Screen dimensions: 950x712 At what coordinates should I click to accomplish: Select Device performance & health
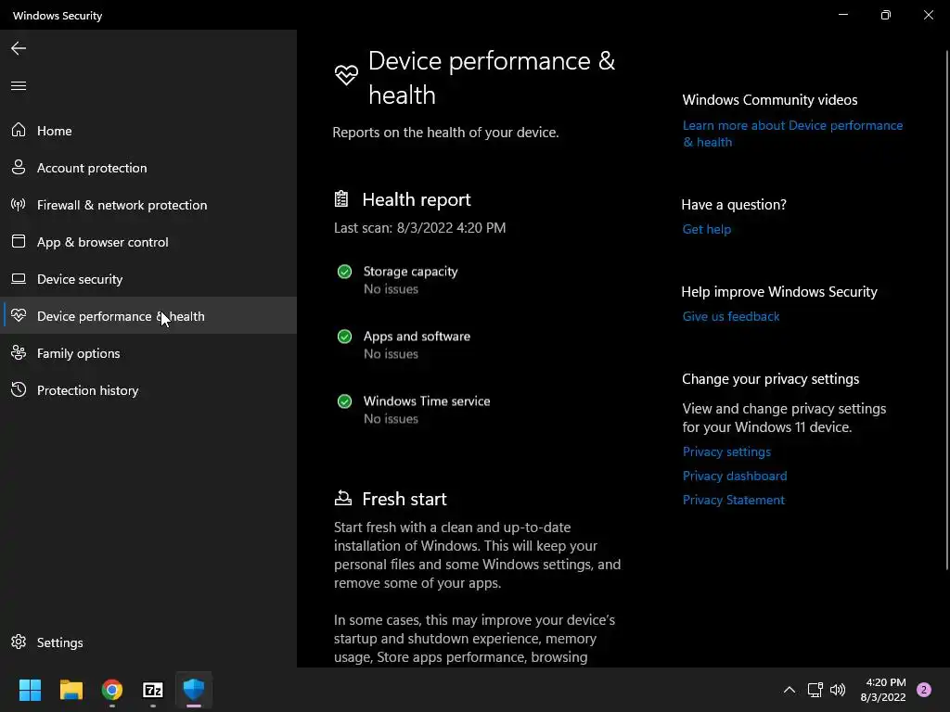pyautogui.click(x=148, y=315)
